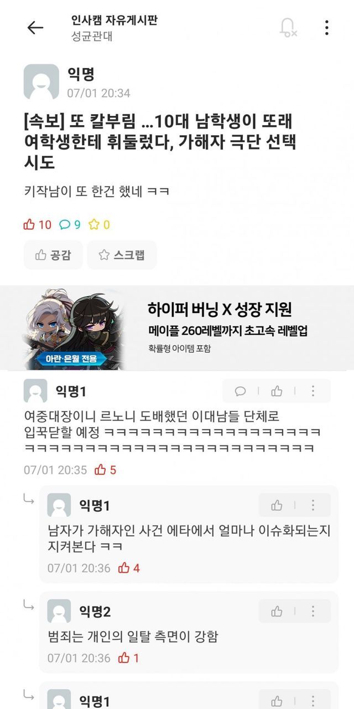The height and width of the screenshot is (709, 354).
Task: Reply to the first 익명1 comment via bubble icon
Action: pyautogui.click(x=241, y=392)
